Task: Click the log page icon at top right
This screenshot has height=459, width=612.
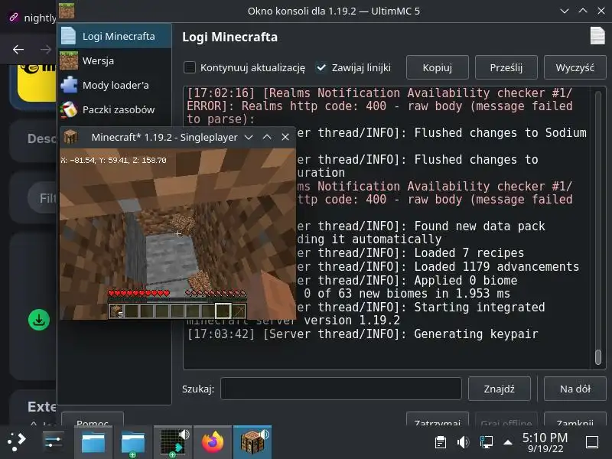Action: tap(597, 36)
